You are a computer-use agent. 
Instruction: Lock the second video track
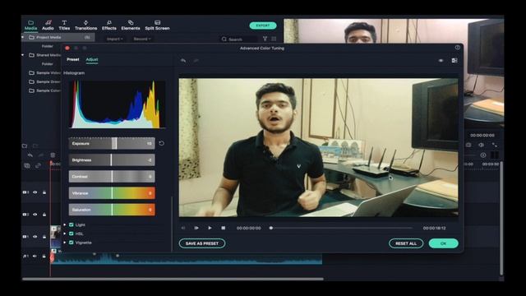(44, 214)
